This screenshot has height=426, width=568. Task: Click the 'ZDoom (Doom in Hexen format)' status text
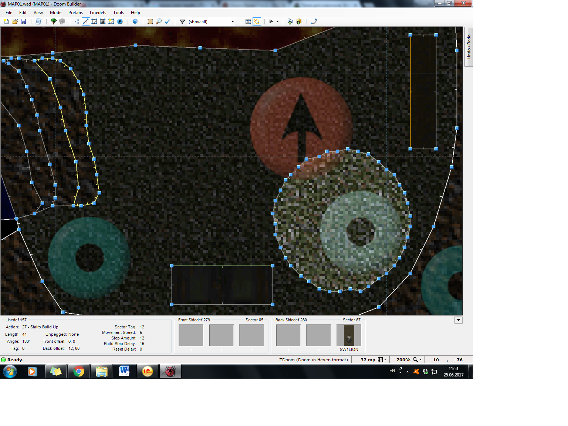(314, 360)
